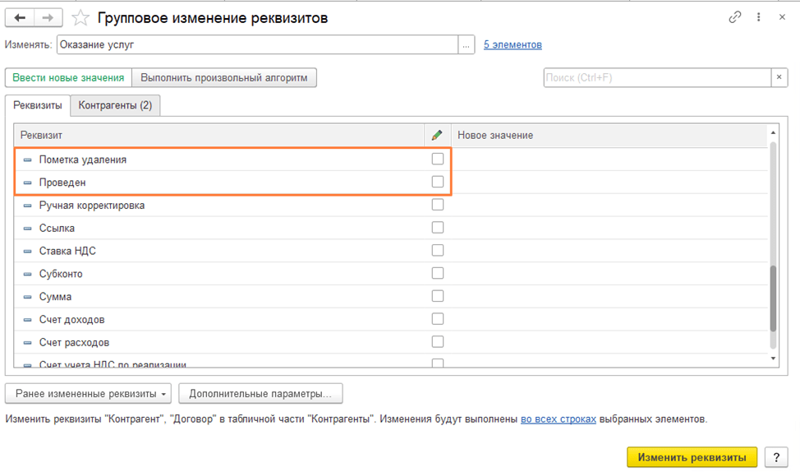Open help with the question mark button

tap(775, 457)
